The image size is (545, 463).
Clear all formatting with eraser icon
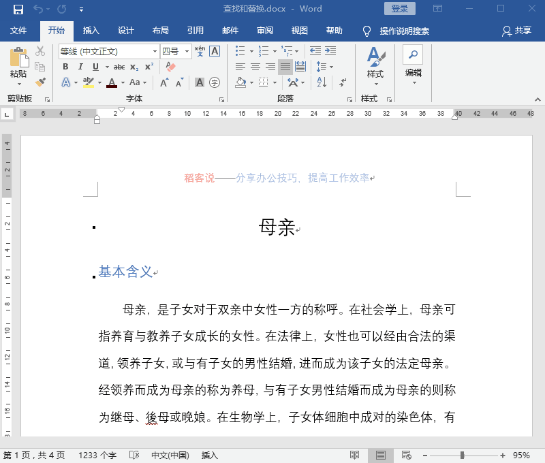click(170, 66)
